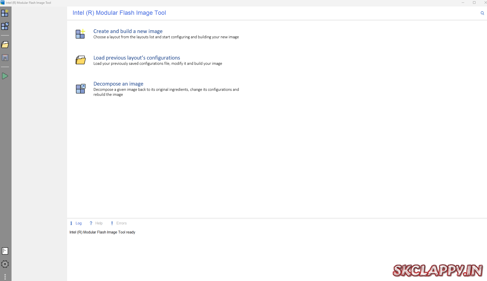
Task: Switch to the Errors tab
Action: pyautogui.click(x=121, y=223)
